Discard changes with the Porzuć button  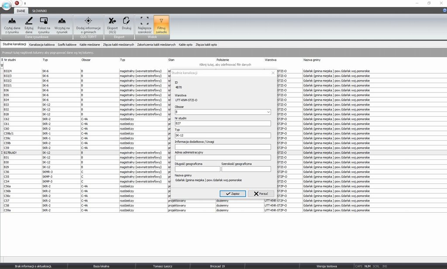coord(261,193)
